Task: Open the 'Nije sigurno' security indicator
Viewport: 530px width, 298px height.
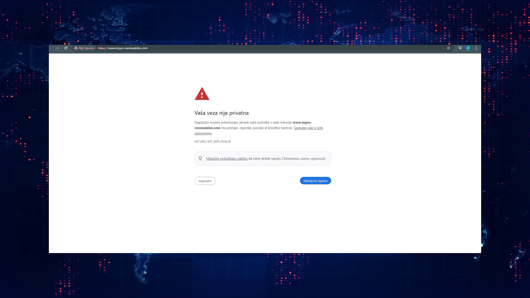Action: point(84,48)
